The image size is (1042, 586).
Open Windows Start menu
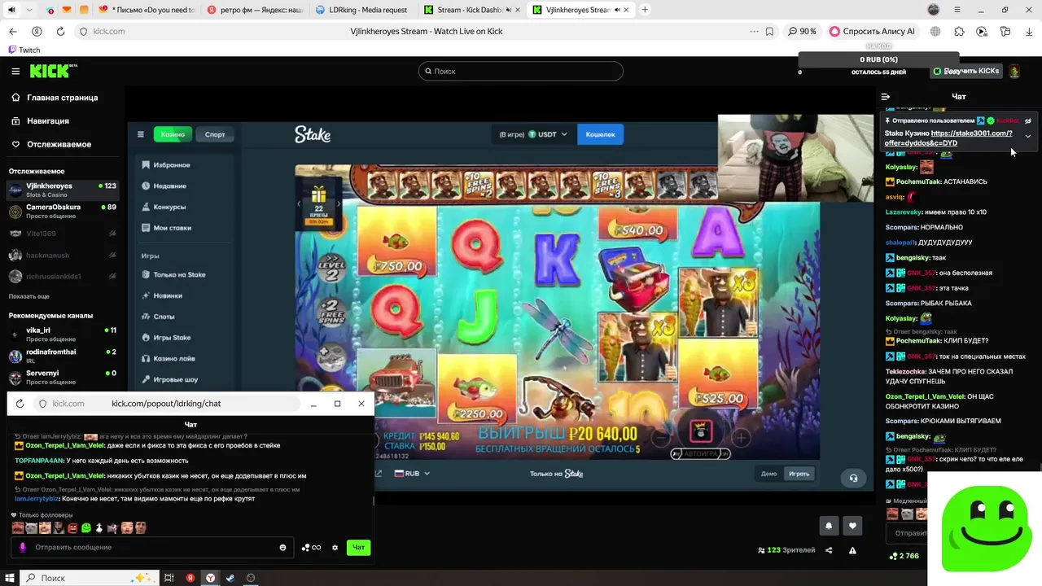(10, 578)
